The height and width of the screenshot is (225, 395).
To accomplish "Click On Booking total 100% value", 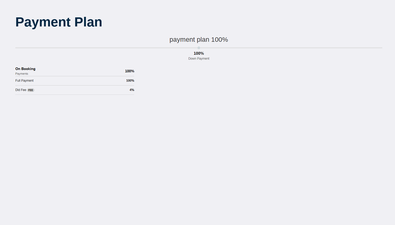I will (129, 71).
